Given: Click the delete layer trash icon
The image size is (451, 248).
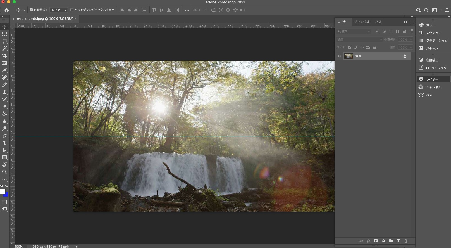Looking at the screenshot, I should (x=406, y=241).
